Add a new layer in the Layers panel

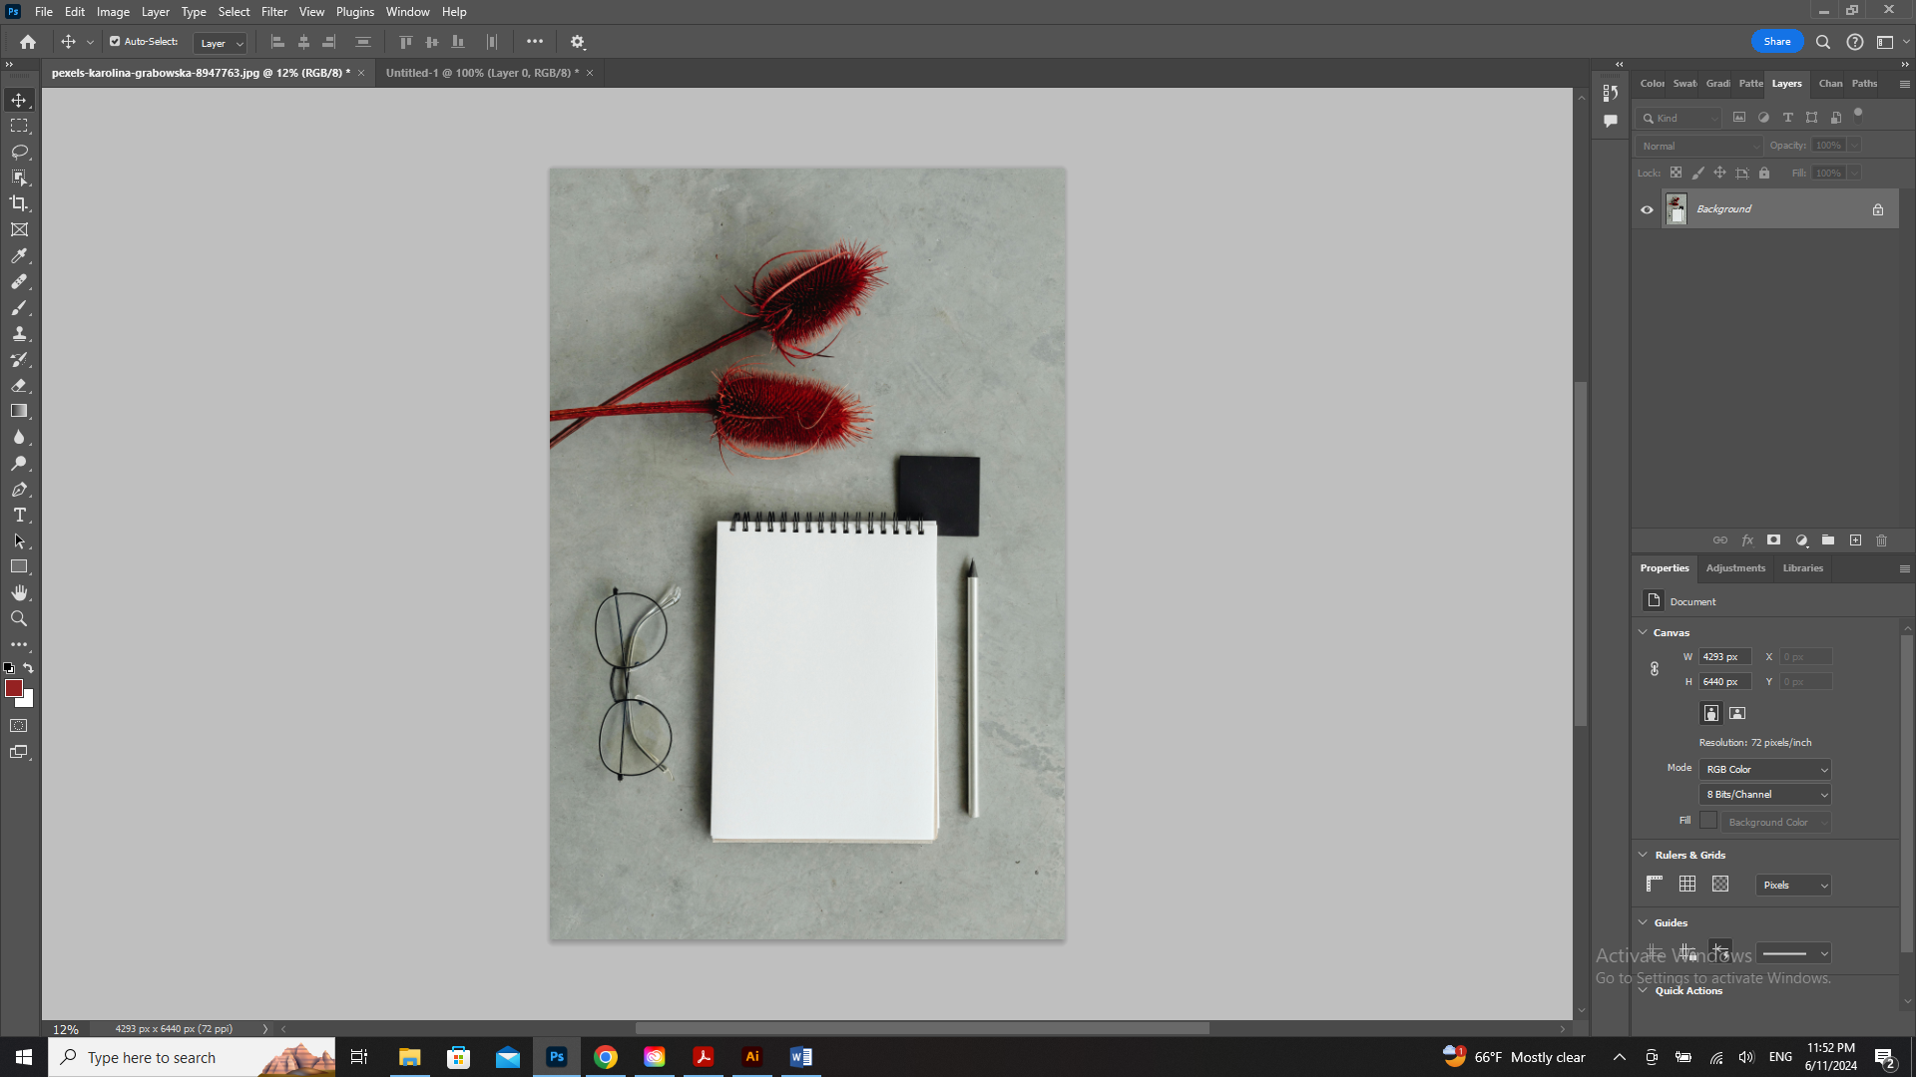click(x=1855, y=539)
